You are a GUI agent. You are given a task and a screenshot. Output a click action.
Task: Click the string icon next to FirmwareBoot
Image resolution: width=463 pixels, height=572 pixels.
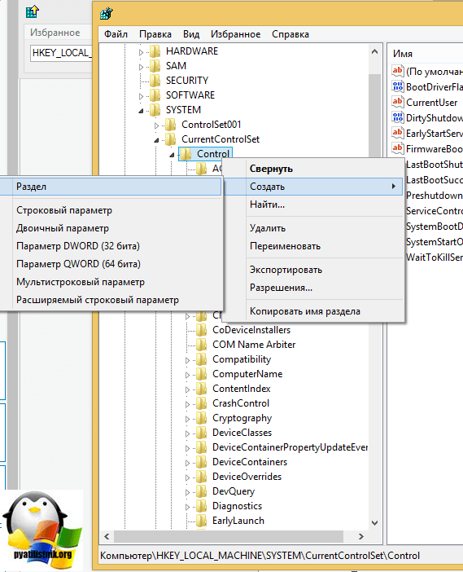397,148
